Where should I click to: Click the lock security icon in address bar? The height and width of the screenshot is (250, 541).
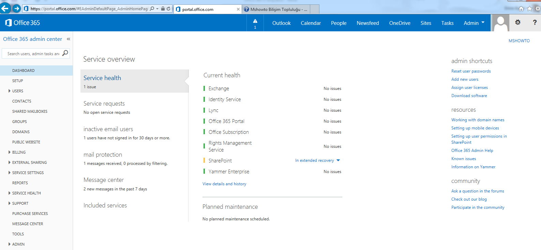point(163,9)
